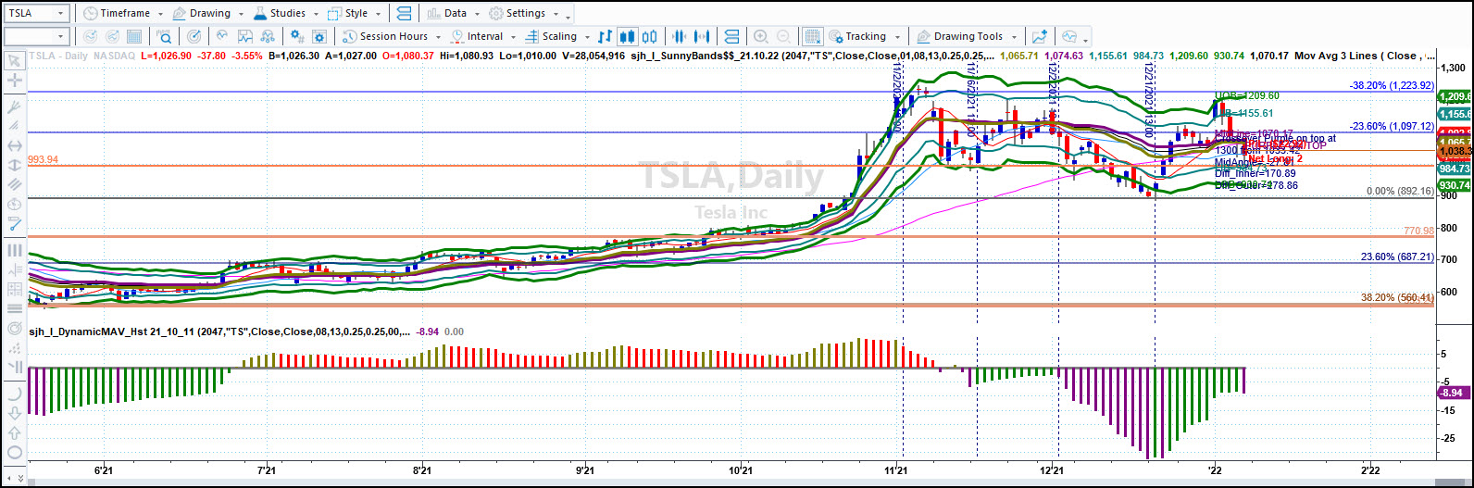Select the arc drawing tool
1474x488 pixels.
click(15, 393)
